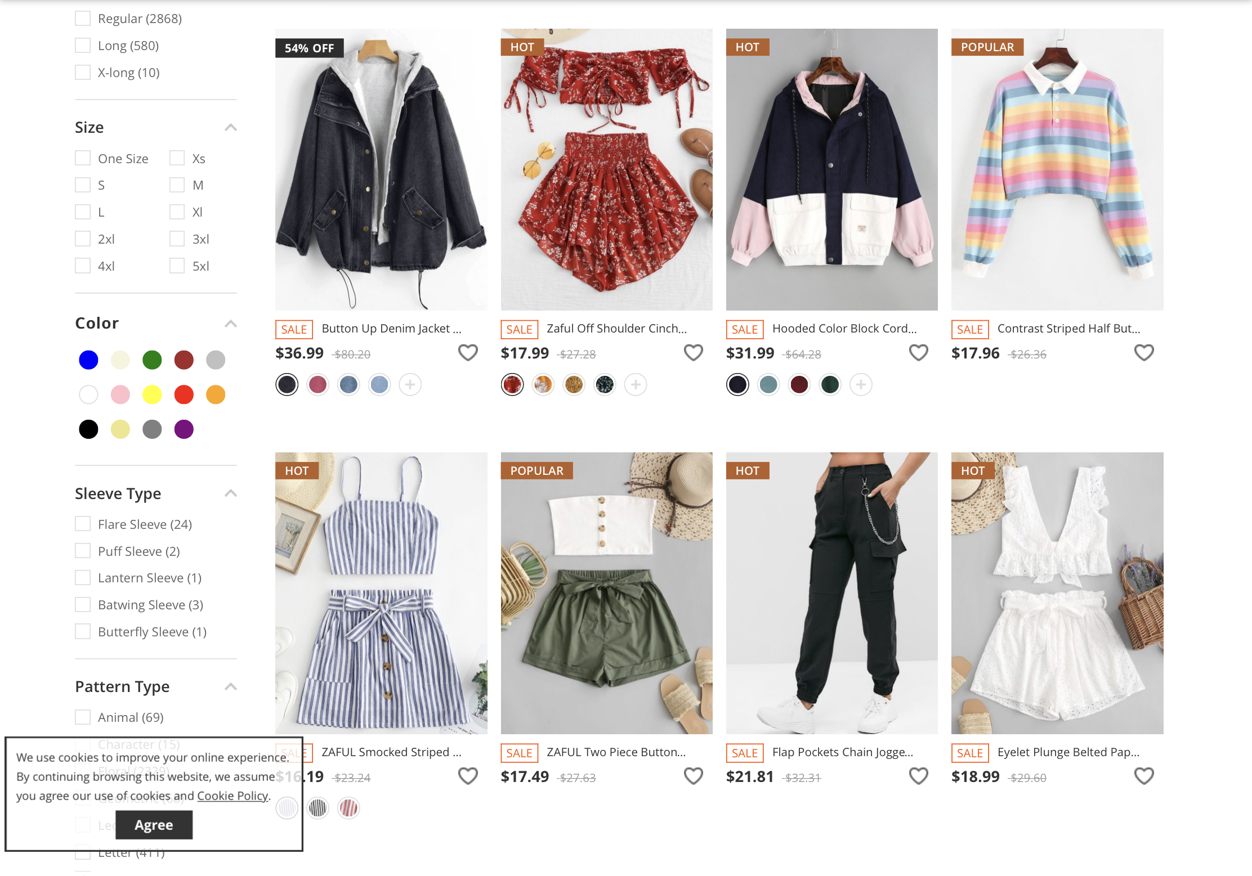Screen dimensions: 1252x876
Task: Open the ZAFUL Two Piece Button set image
Action: [x=606, y=593]
